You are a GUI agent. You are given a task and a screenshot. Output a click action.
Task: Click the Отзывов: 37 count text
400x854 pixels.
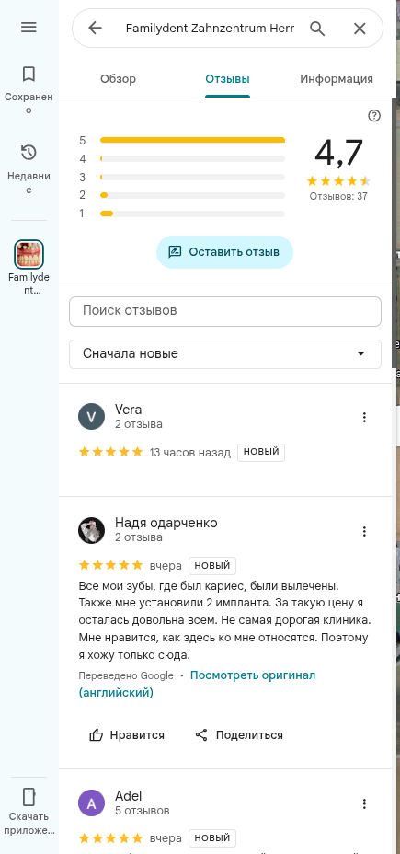tap(338, 196)
